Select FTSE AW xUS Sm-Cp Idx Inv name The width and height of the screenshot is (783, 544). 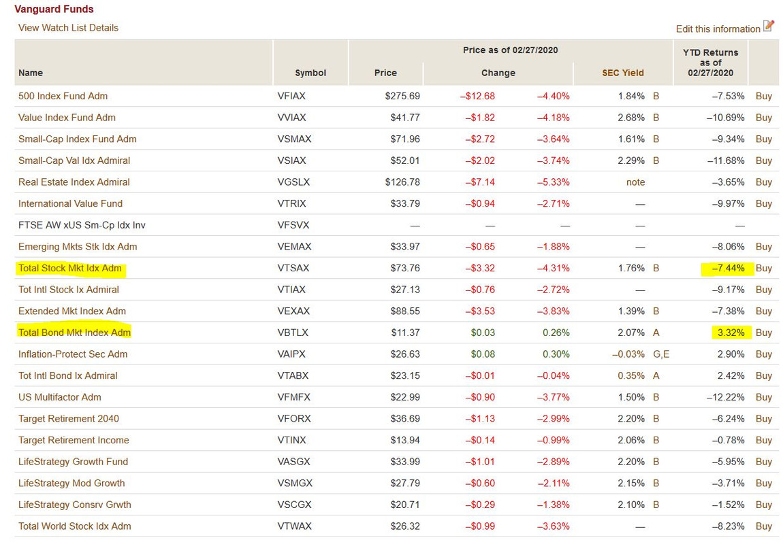point(82,225)
